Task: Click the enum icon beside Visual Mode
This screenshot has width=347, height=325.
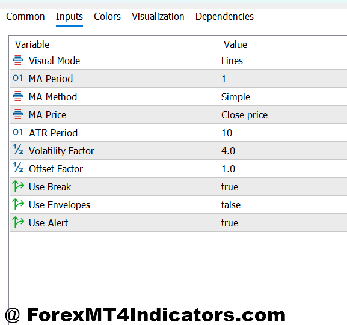Action: click(x=18, y=60)
